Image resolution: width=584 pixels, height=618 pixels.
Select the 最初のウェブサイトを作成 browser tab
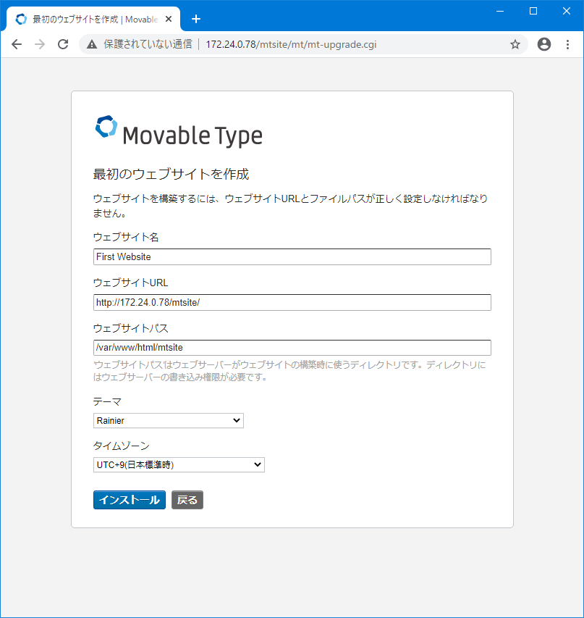pos(94,19)
